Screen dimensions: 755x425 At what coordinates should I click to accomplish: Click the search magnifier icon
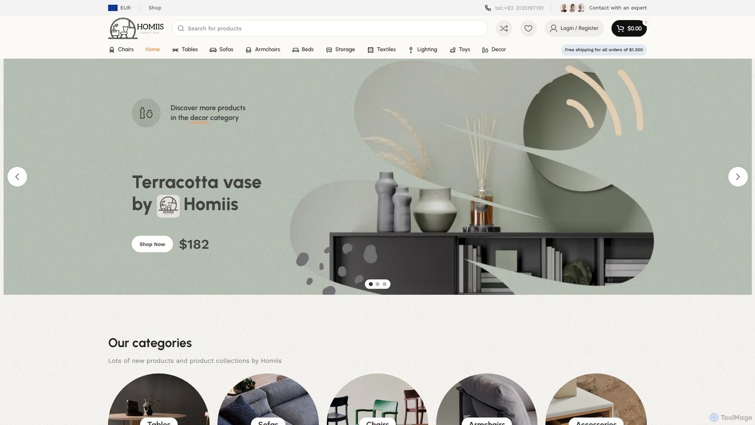pos(181,28)
